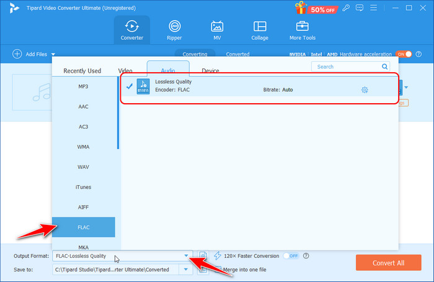Expand the Add Files dropdown arrow
Image resolution: width=434 pixels, height=282 pixels.
click(x=53, y=54)
